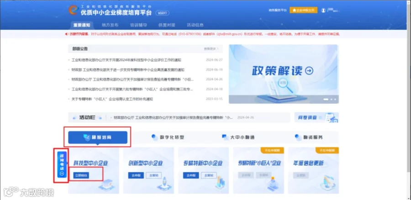Click the 创新型中小企业 card title
Viewport: 411px width, 200px height.
point(146,163)
